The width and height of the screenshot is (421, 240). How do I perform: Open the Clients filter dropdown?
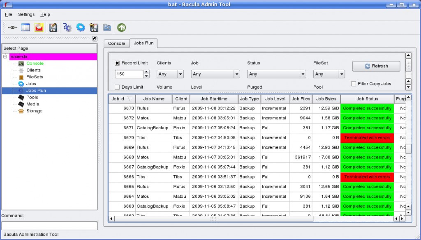coord(170,74)
